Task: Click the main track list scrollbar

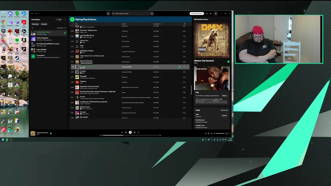Action: pyautogui.click(x=191, y=90)
